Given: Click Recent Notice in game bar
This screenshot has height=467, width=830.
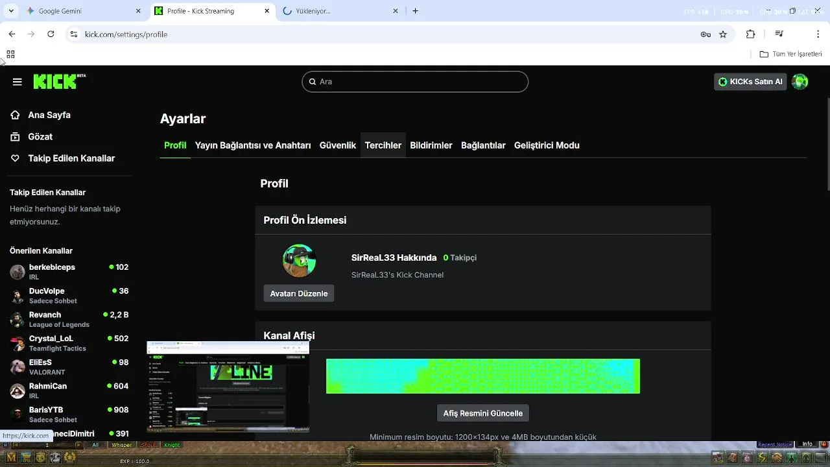Looking at the screenshot, I should point(775,444).
